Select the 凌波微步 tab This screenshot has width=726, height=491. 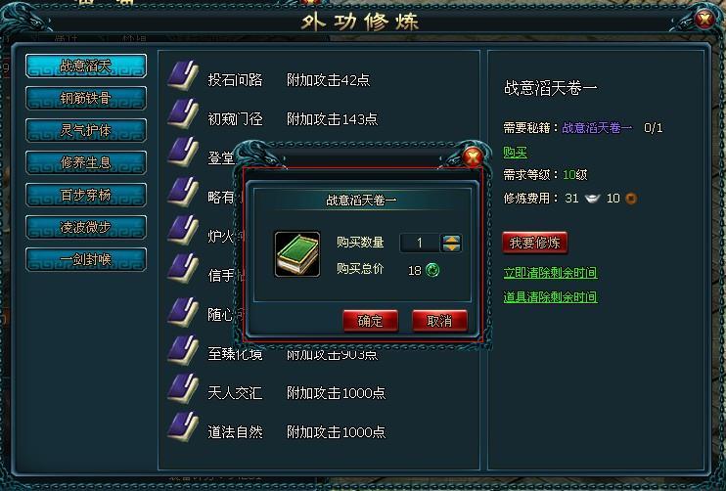[86, 227]
